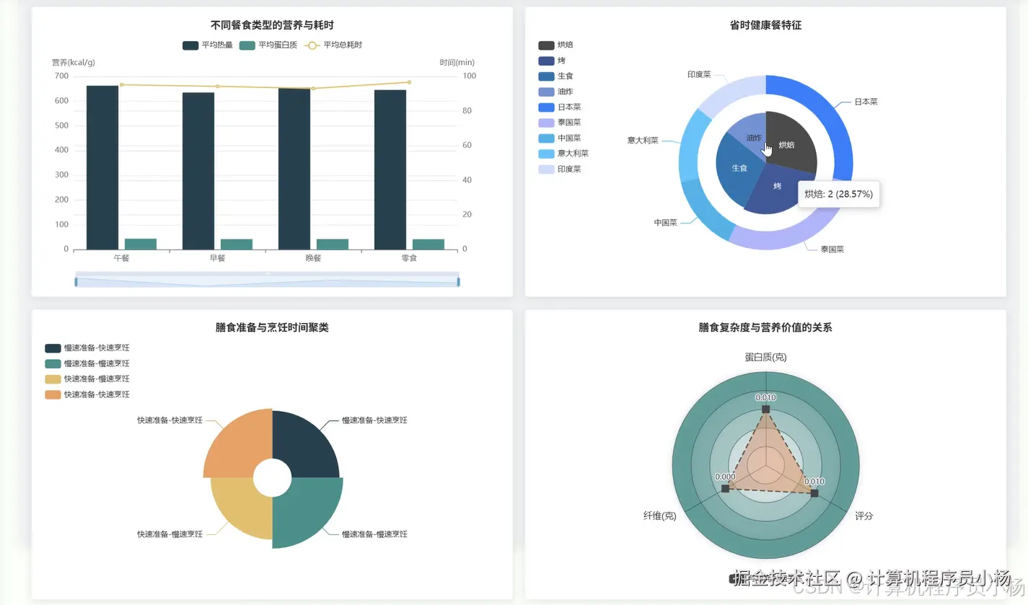Grab the right handle of the zoom slider
1028x605 pixels.
[458, 281]
